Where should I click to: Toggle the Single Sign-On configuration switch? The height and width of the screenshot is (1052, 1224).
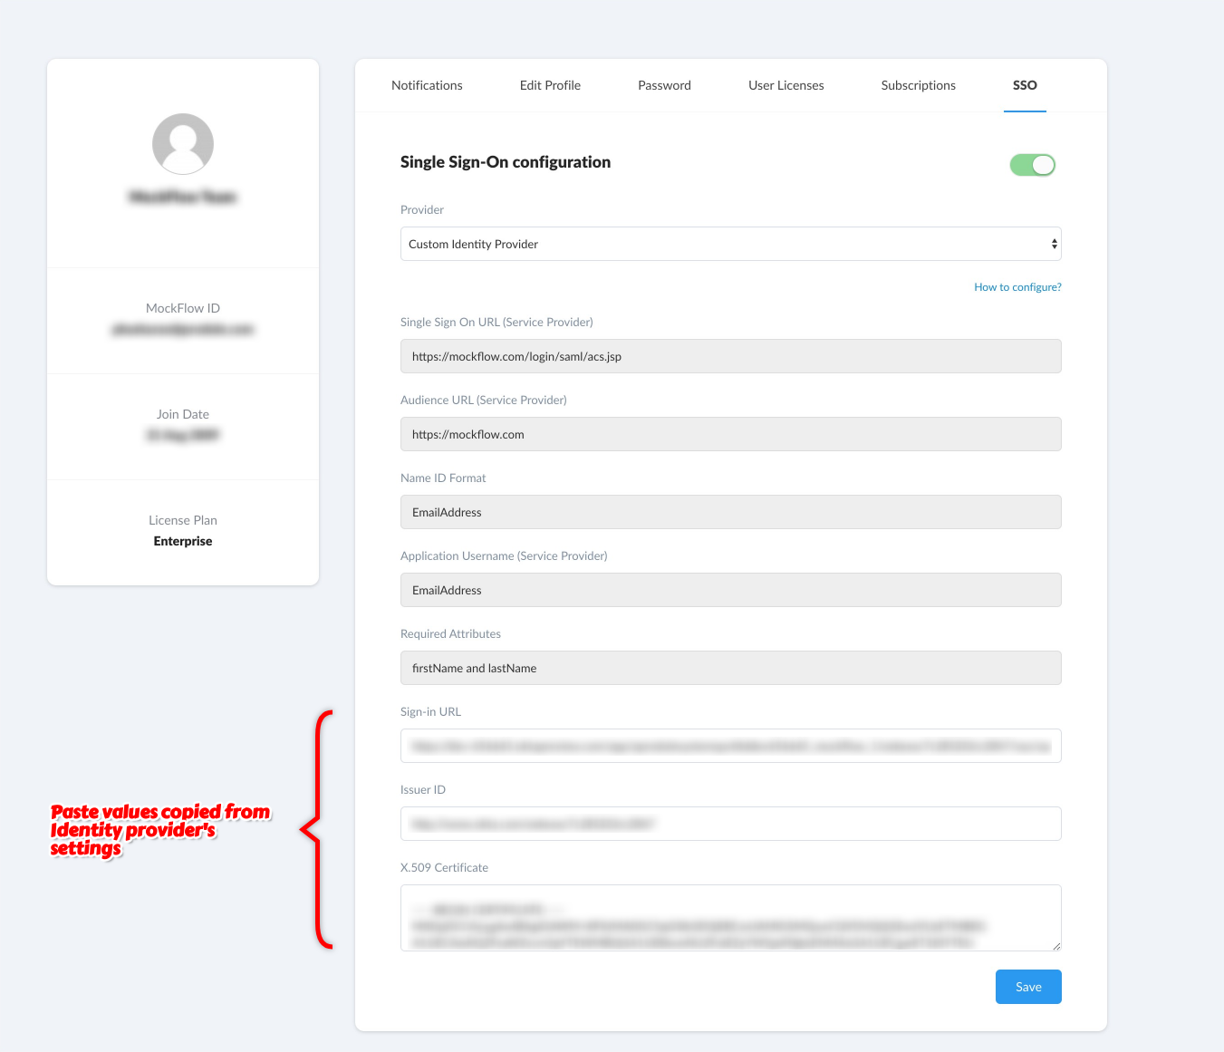1033,165
